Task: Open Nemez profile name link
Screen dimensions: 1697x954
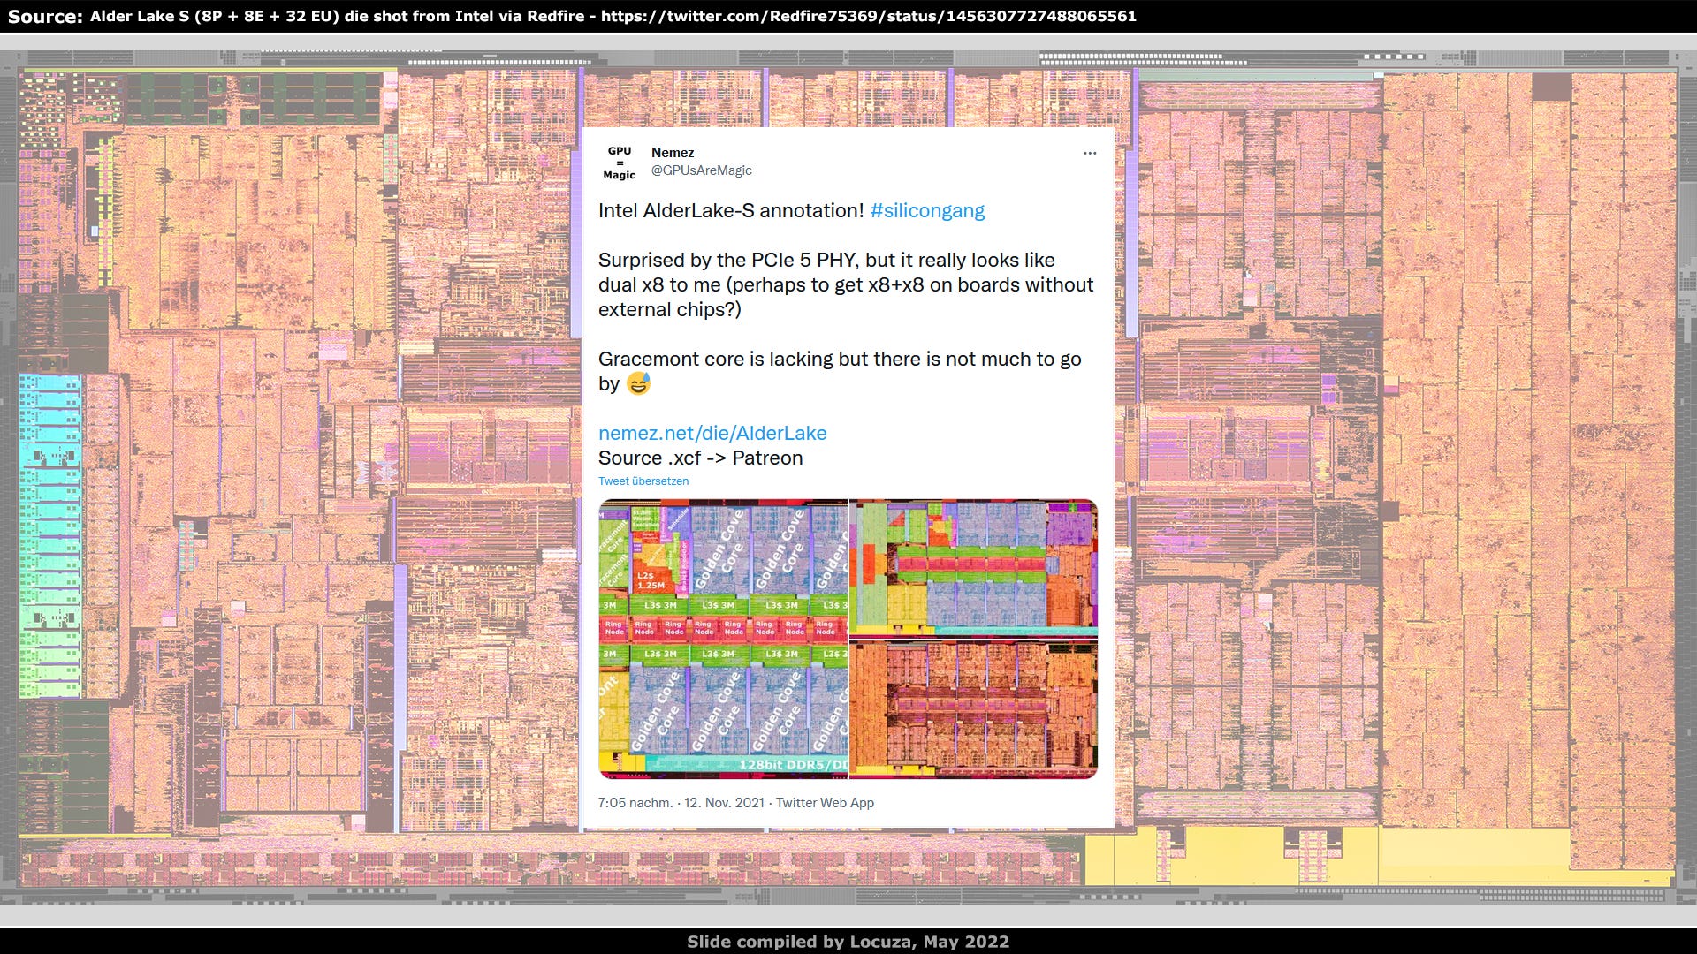Action: 673,153
